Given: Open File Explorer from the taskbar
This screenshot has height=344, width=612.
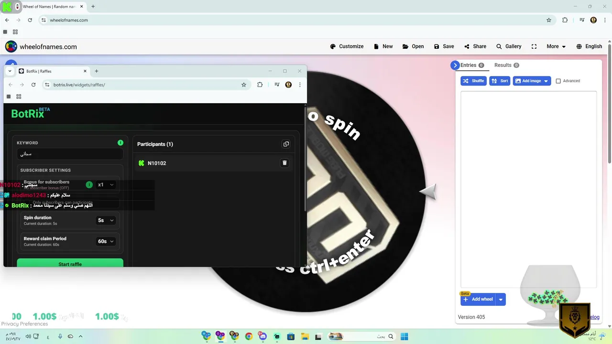Looking at the screenshot, I should (305, 336).
